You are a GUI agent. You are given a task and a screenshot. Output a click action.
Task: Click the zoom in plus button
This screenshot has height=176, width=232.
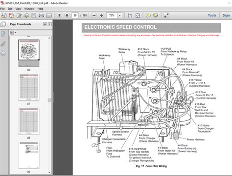coord(101,16)
